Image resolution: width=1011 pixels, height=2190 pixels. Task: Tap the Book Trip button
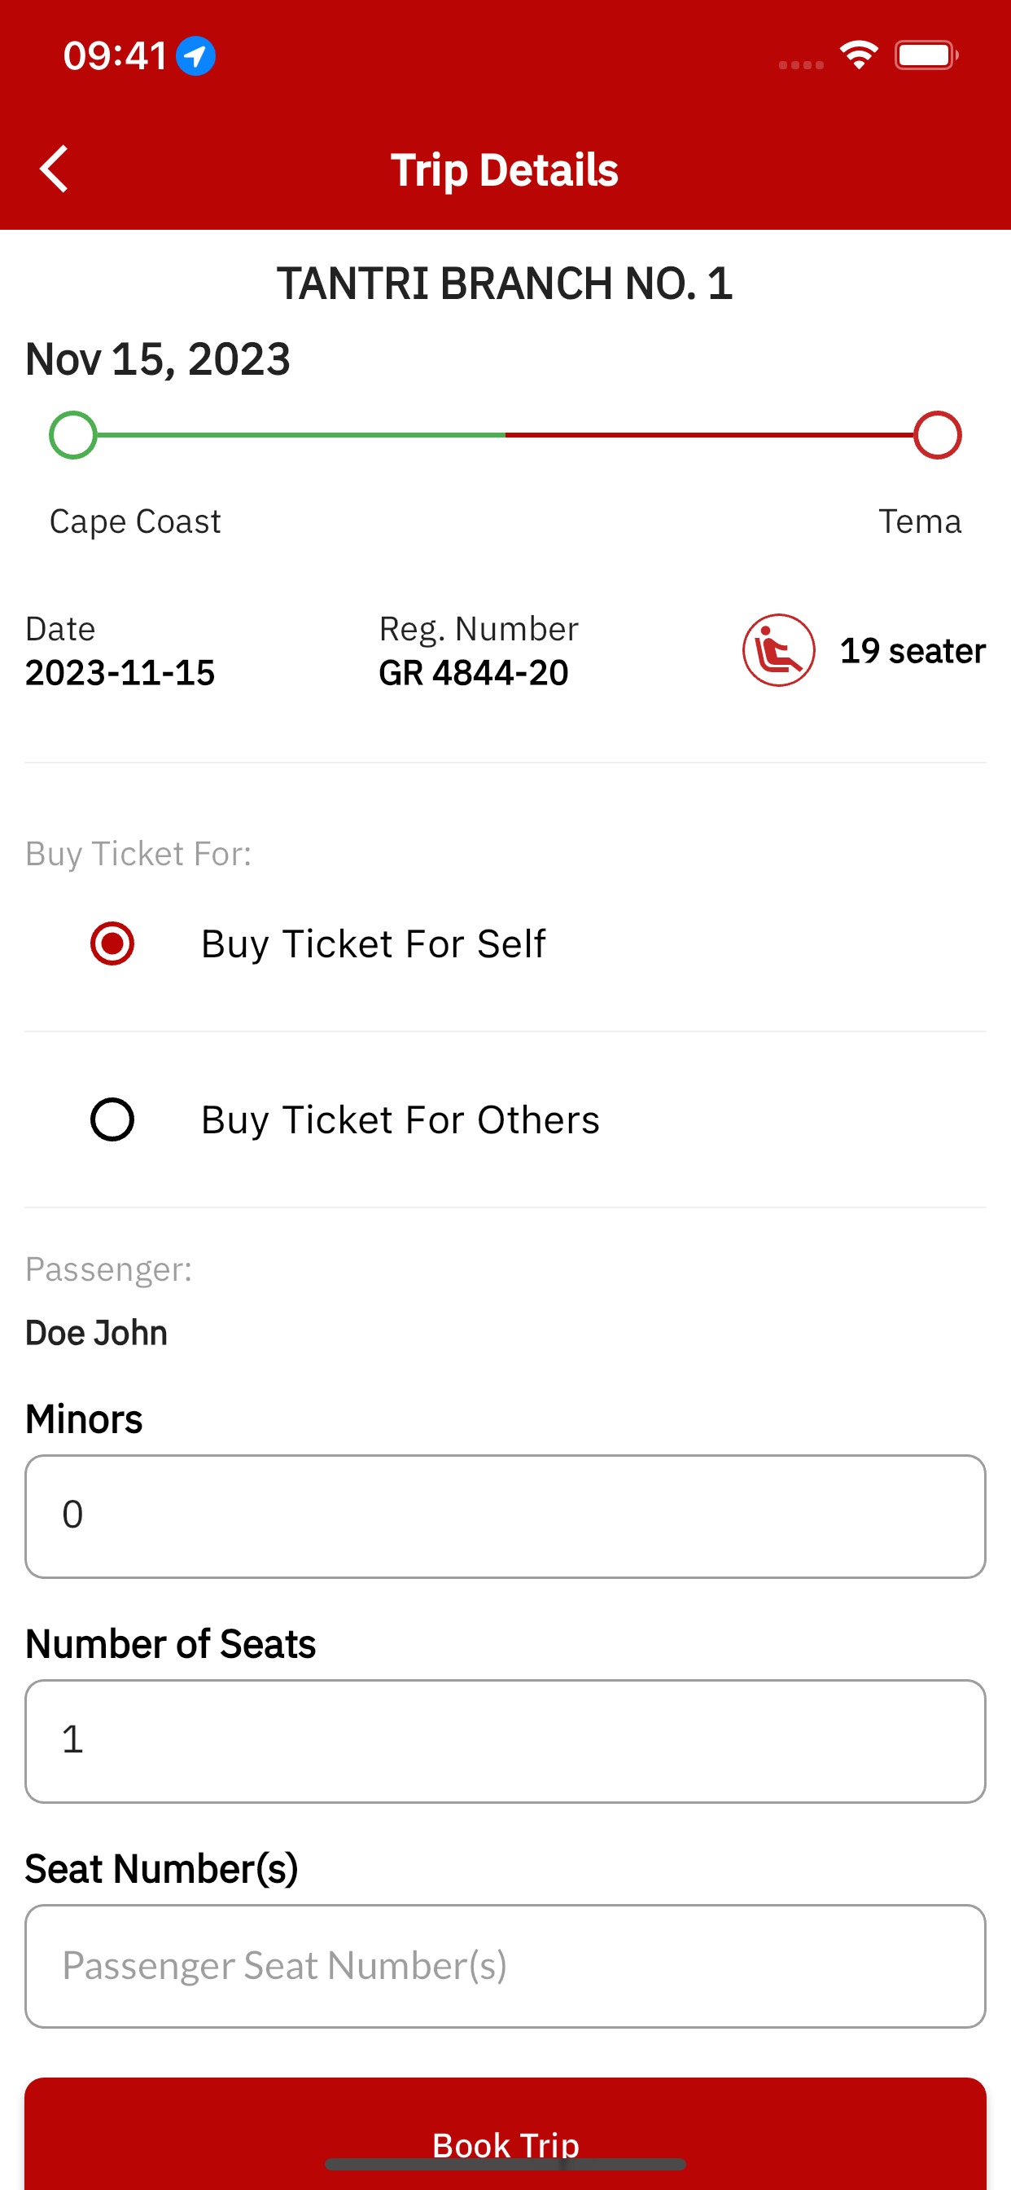point(505,2134)
